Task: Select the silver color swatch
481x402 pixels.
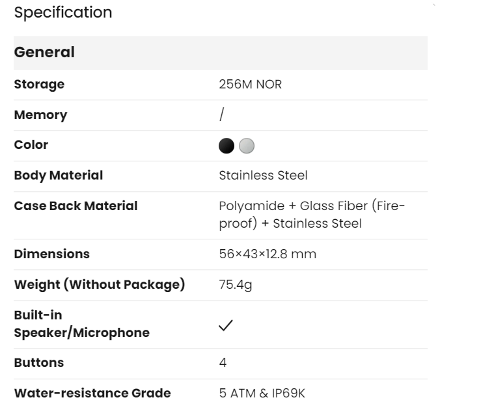Action: click(245, 146)
